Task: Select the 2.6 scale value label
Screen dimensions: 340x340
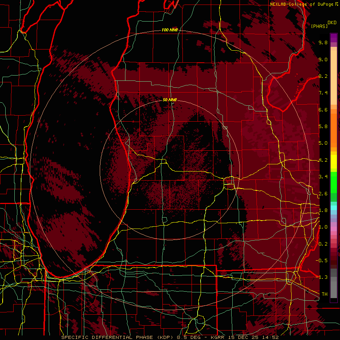Action: pyautogui.click(x=323, y=194)
